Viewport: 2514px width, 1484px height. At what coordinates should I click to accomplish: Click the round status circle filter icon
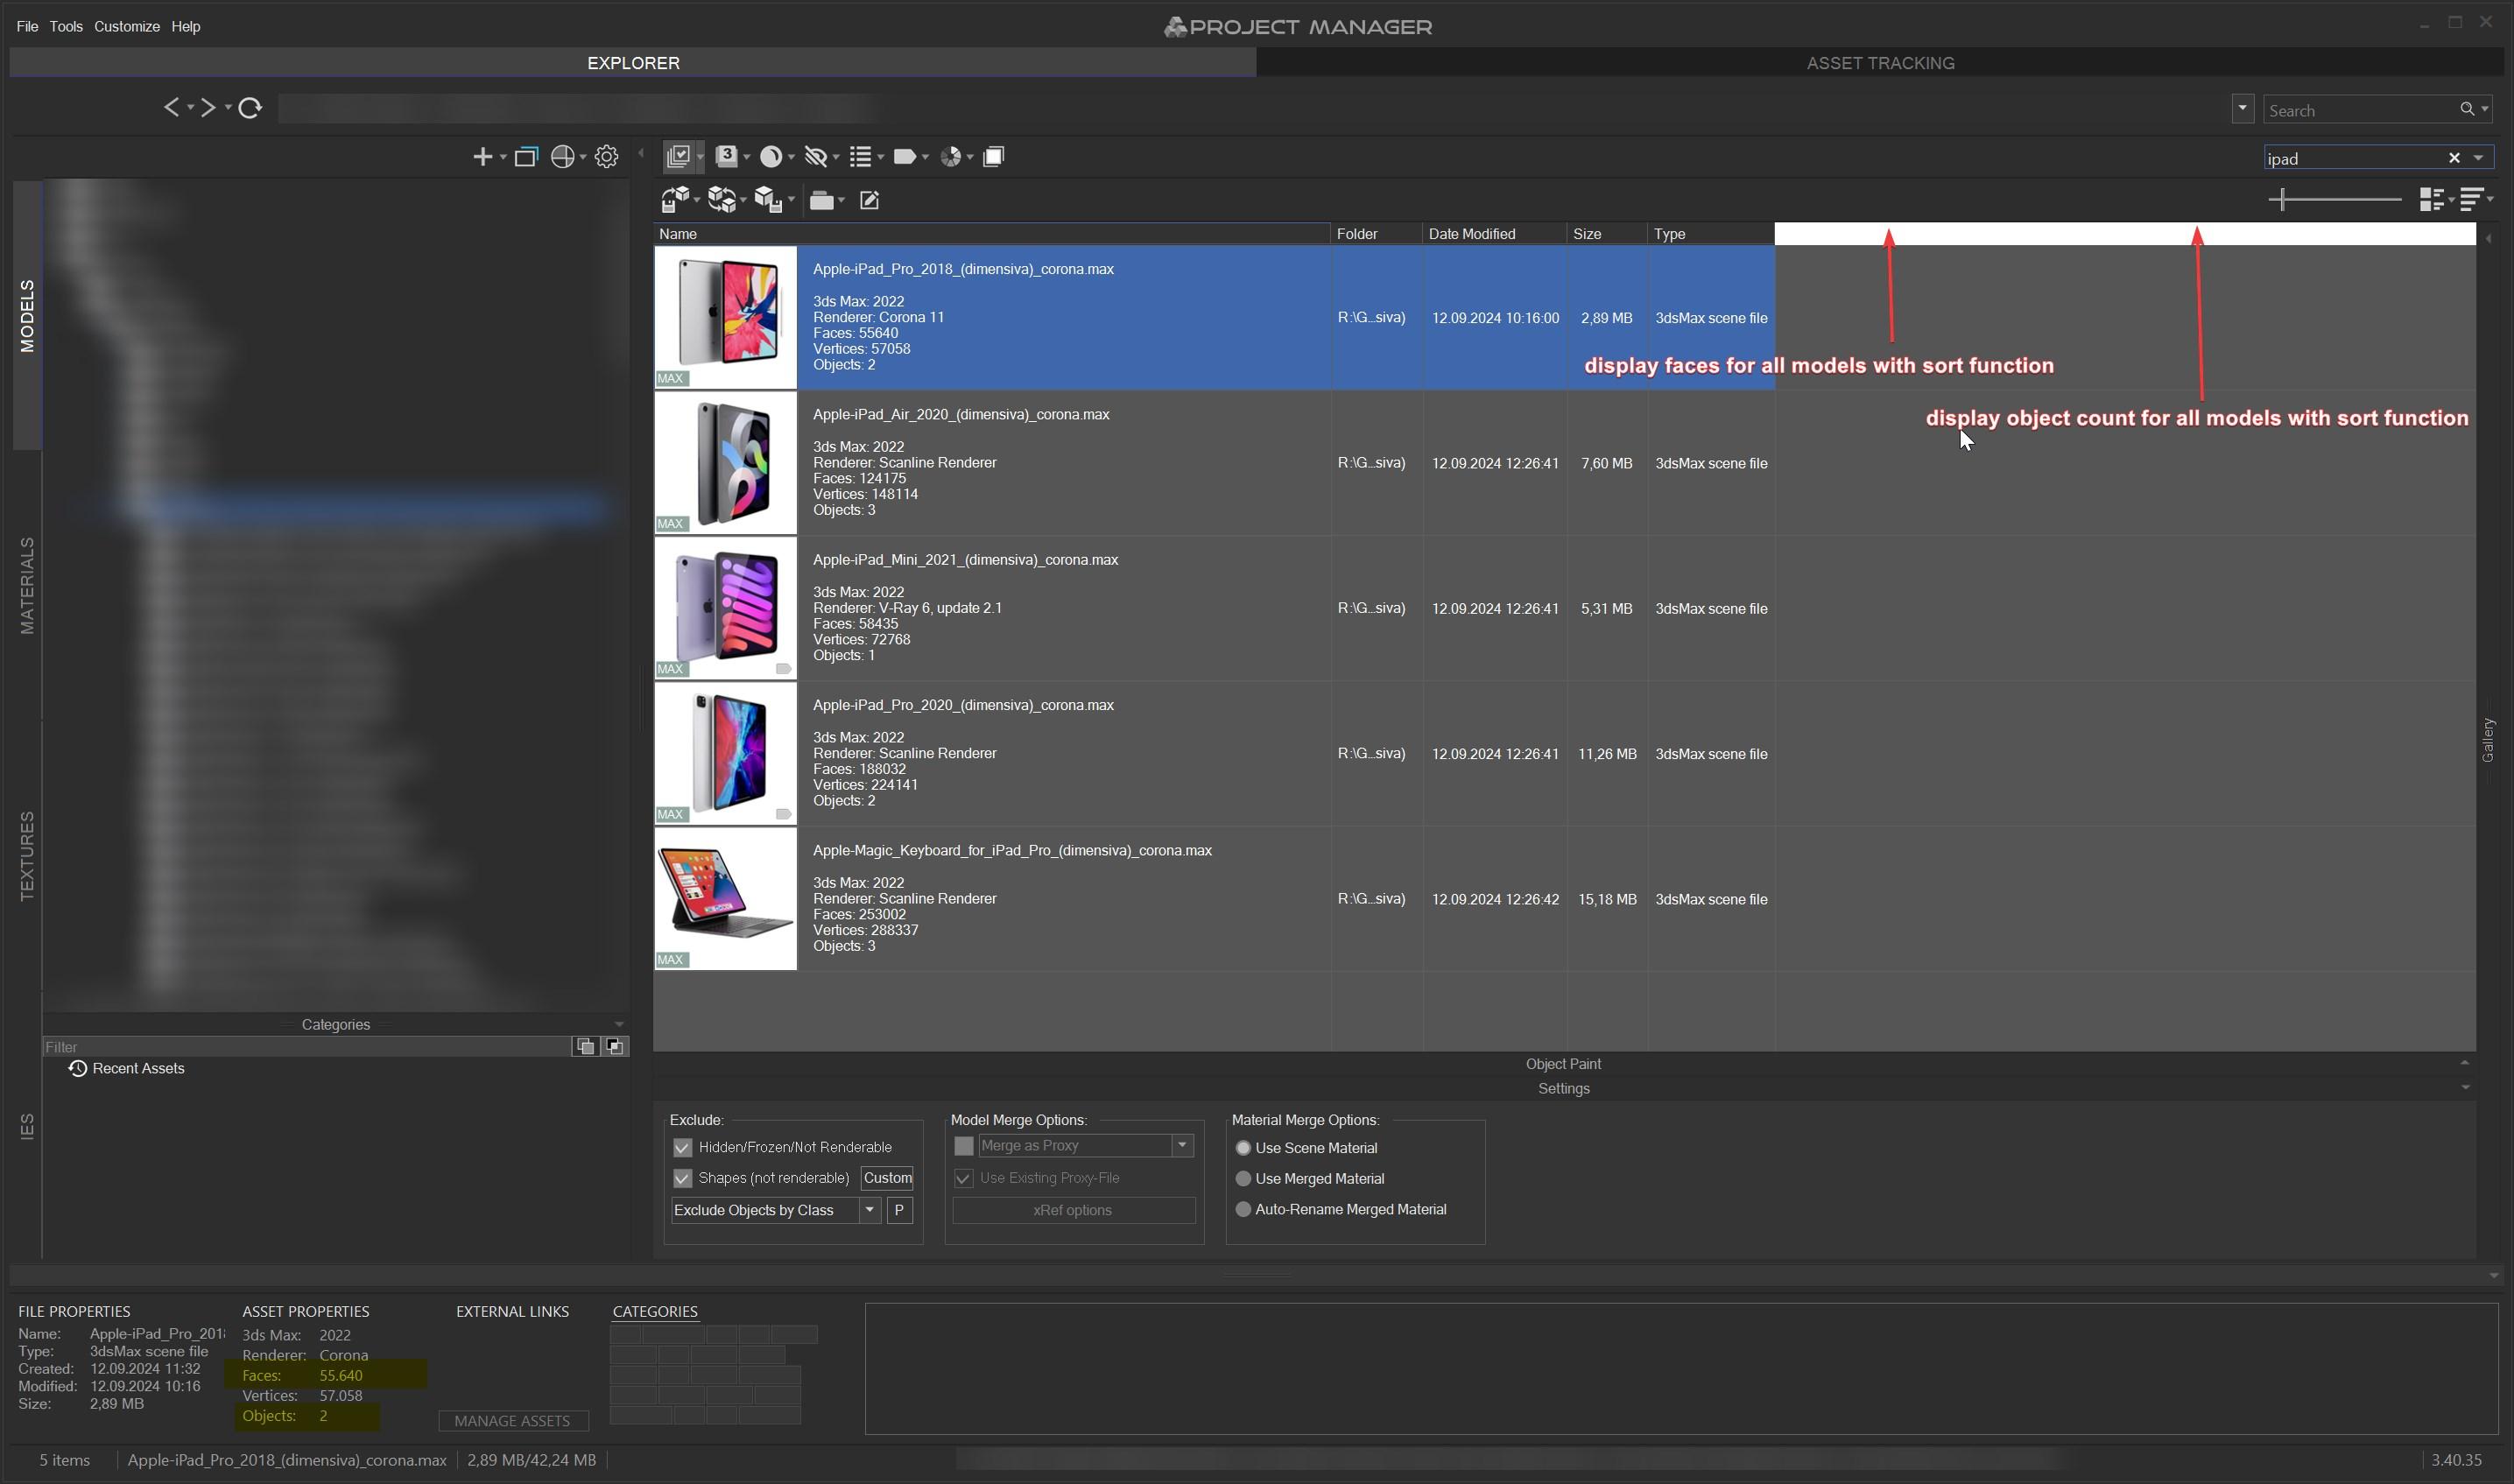point(771,156)
